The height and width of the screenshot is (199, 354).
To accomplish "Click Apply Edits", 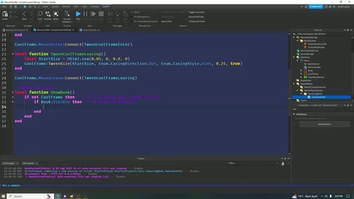I will tap(166, 21).
